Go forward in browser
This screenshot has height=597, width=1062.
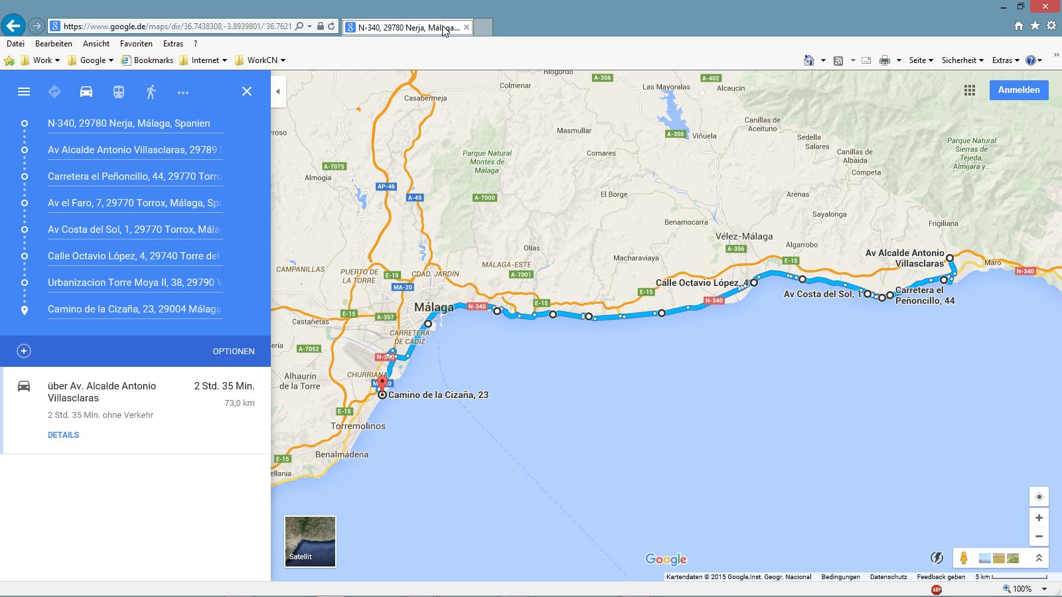37,27
